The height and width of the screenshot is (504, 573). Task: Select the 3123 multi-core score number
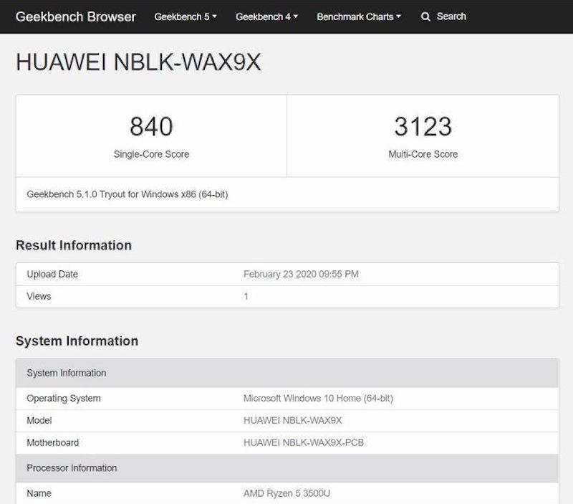[423, 127]
